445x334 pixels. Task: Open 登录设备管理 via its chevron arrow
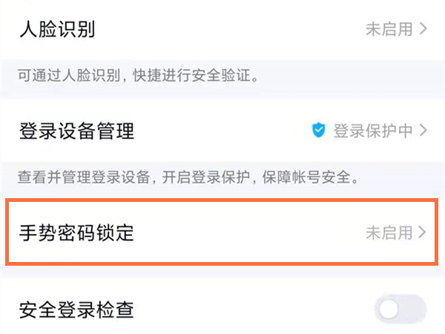tap(423, 131)
